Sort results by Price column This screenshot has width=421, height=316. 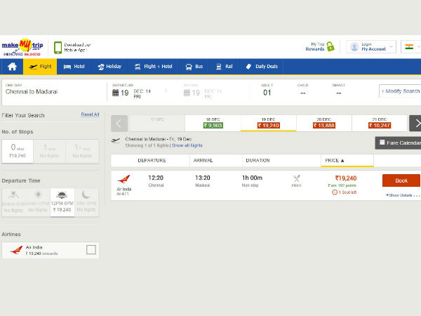[x=335, y=161]
